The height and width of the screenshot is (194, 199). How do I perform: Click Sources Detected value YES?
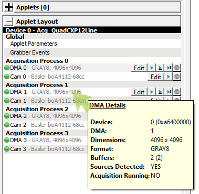click(x=155, y=167)
